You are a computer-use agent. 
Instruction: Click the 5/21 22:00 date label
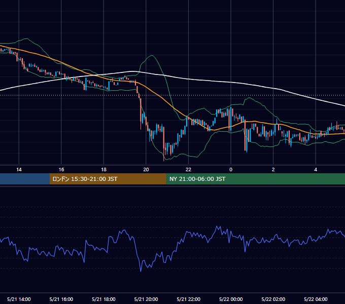188,299
